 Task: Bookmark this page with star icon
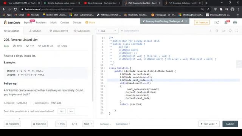(208, 9)
